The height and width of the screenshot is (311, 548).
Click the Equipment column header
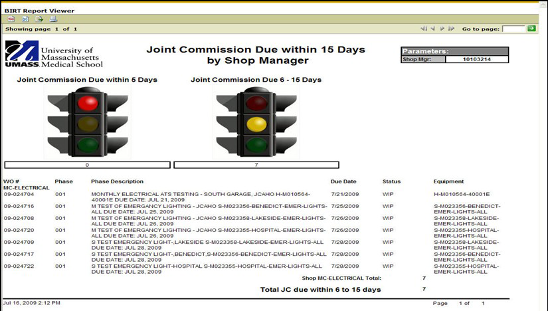448,181
